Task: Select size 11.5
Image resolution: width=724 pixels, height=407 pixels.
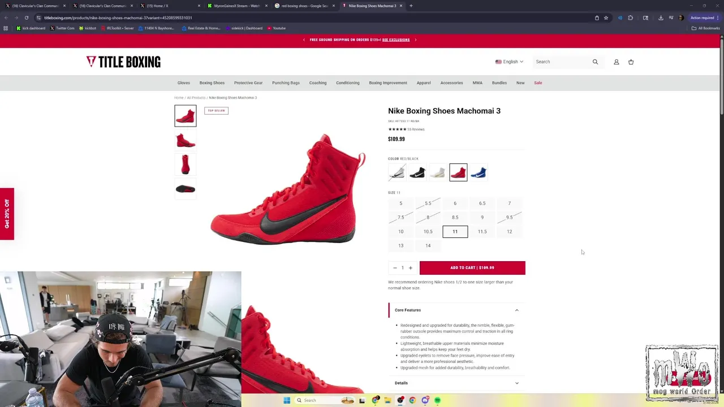Action: pyautogui.click(x=482, y=232)
